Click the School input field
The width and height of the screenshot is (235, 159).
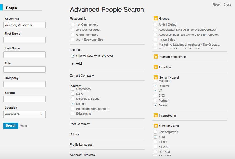click(24, 99)
